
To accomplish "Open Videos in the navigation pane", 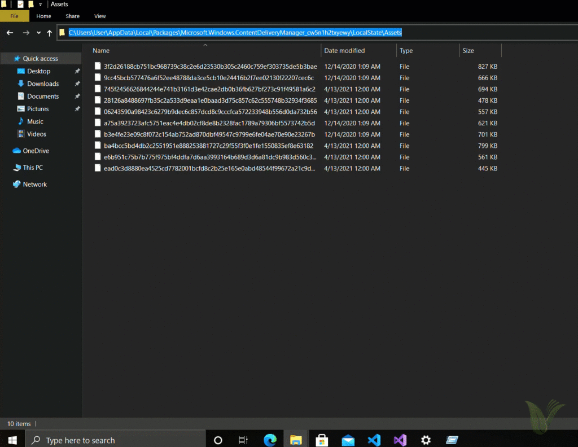I will tap(37, 134).
